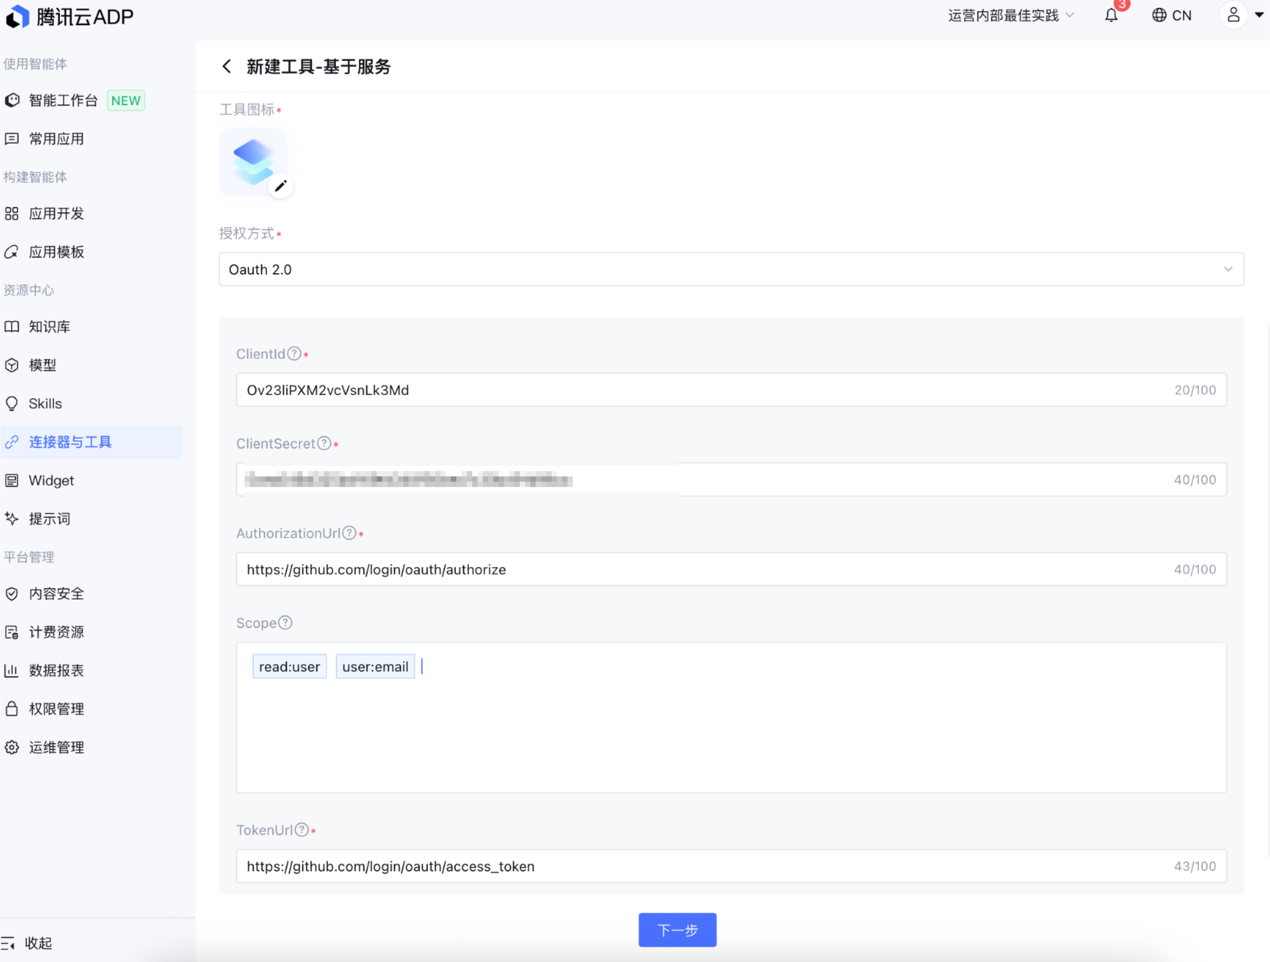Click the 提示词 sparkle icon
The image size is (1270, 962).
coord(12,519)
